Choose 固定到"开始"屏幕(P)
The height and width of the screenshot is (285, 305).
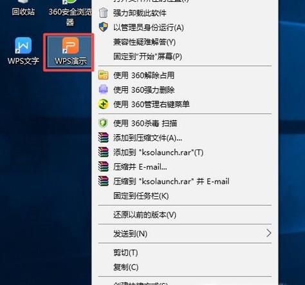tap(185, 57)
